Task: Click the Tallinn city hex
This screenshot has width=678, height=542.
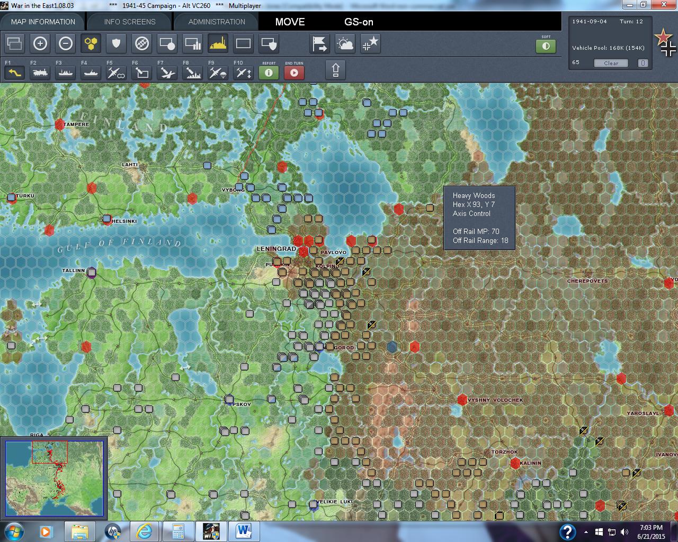Action: pyautogui.click(x=92, y=273)
